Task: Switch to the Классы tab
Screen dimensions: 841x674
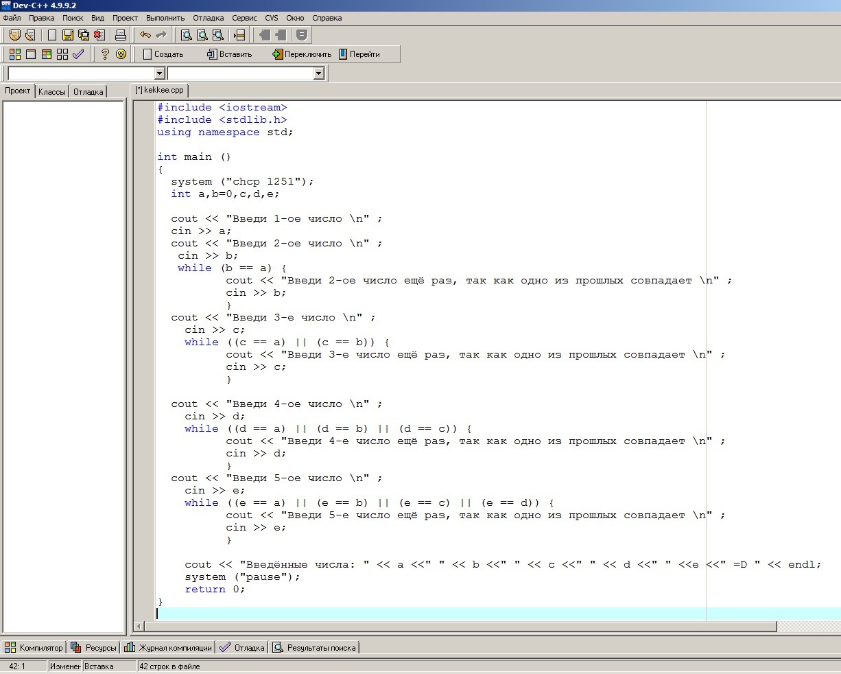Action: [x=52, y=92]
